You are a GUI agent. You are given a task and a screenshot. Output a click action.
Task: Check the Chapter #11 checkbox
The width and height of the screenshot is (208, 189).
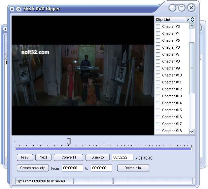[x=158, y=82]
